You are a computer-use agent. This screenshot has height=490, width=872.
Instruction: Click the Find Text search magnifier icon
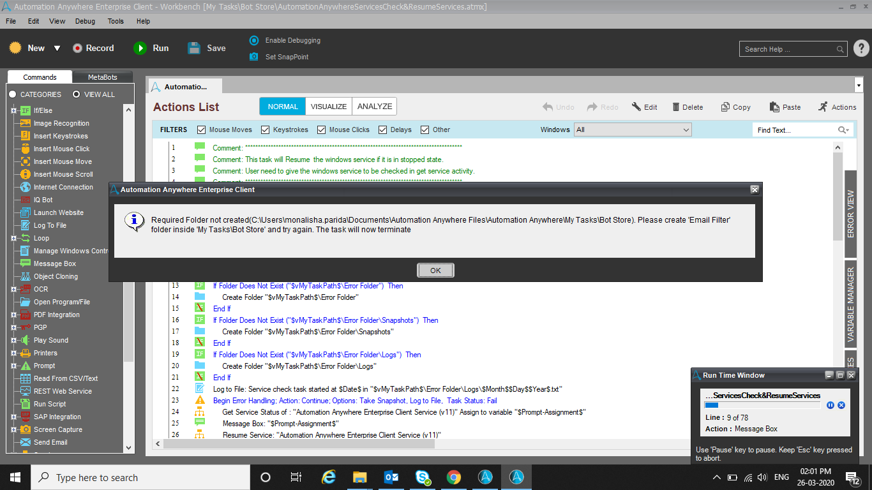[843, 130]
